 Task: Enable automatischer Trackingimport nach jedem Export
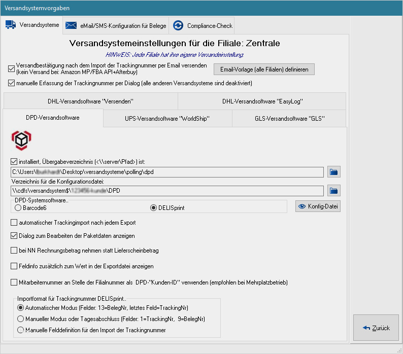pos(14,223)
